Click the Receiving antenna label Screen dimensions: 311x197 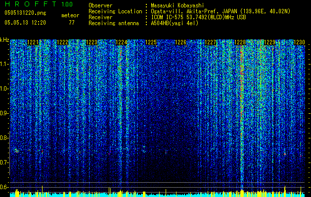[114, 23]
